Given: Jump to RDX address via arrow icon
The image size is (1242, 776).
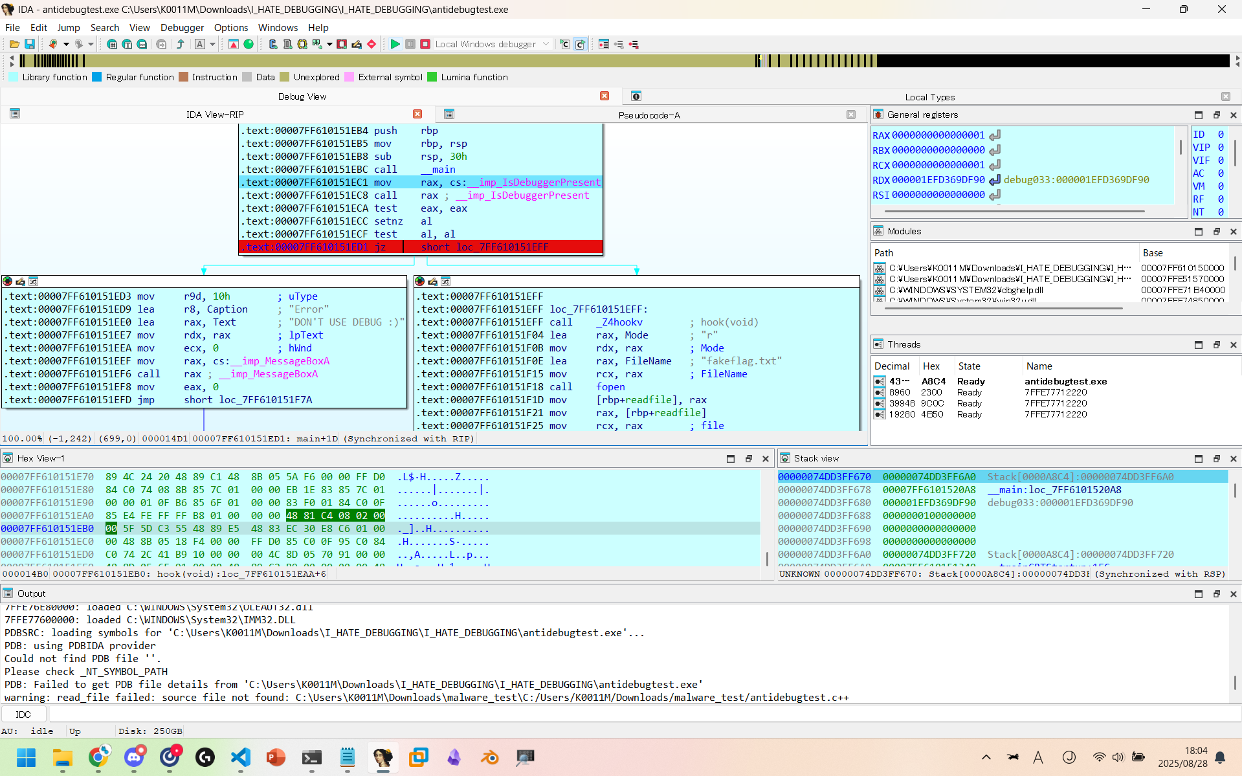Looking at the screenshot, I should pos(995,180).
